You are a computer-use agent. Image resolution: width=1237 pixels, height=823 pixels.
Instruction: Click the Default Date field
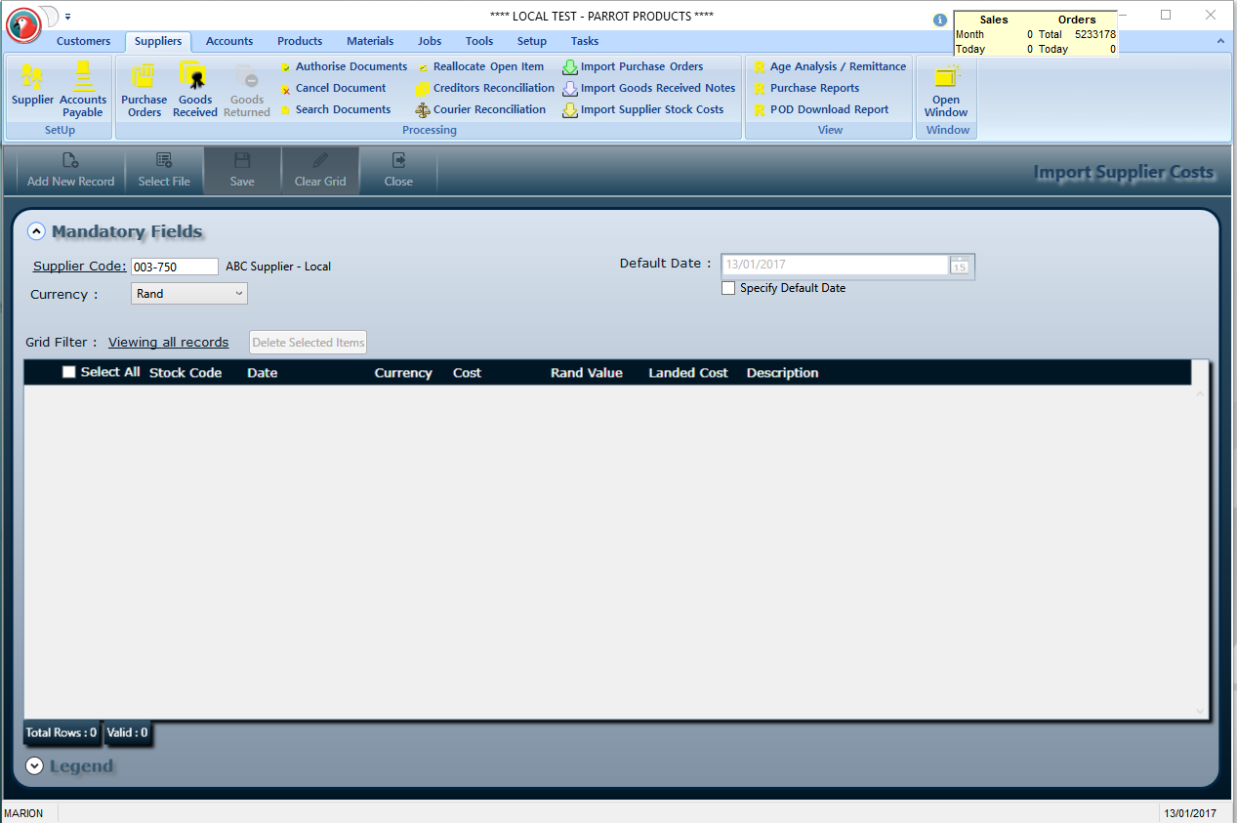coord(835,266)
